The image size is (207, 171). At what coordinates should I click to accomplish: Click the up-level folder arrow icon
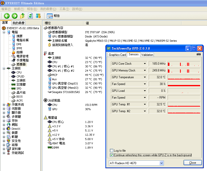pyautogui.click(x=22, y=16)
